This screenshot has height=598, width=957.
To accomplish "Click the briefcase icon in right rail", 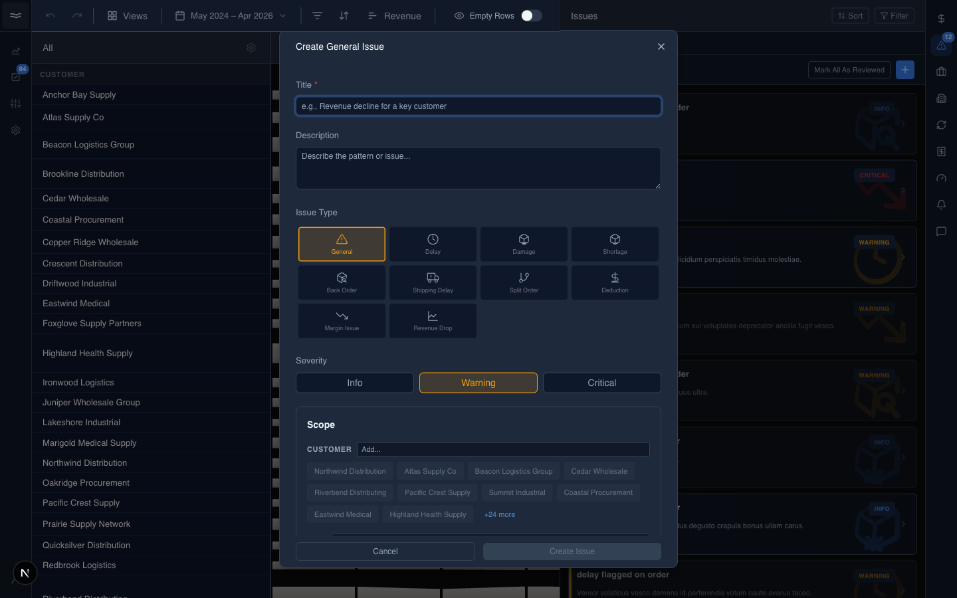I will click(x=941, y=72).
